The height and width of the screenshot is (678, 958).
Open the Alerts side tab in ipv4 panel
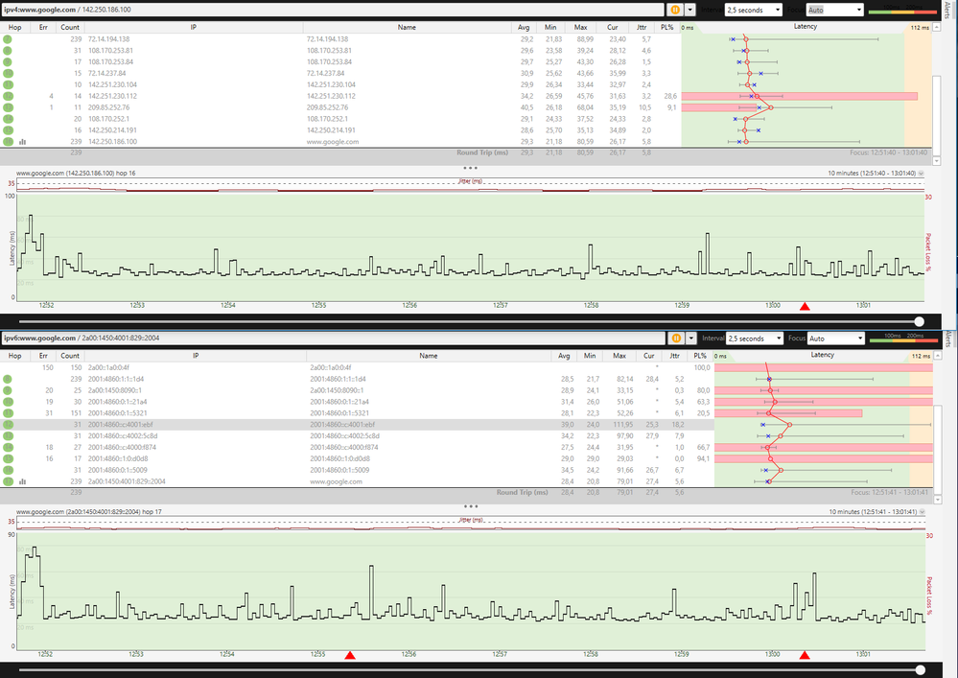click(947, 11)
